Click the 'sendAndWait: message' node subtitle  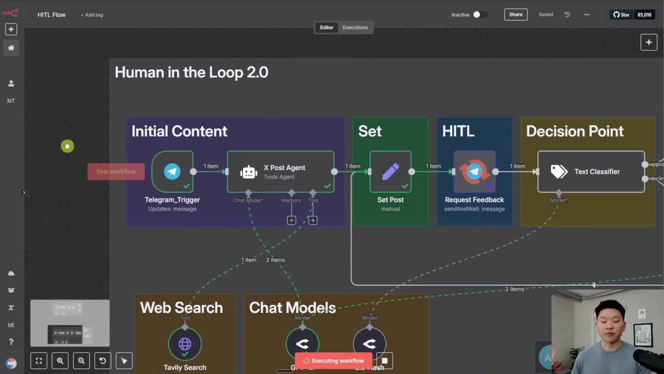coord(474,209)
